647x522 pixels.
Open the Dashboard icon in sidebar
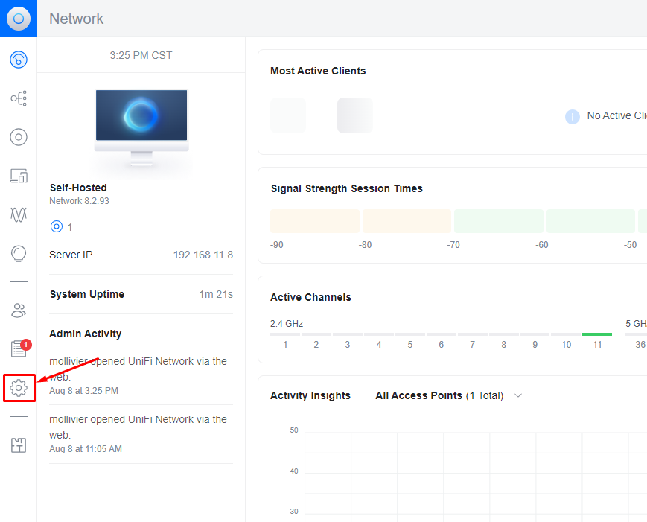tap(19, 60)
